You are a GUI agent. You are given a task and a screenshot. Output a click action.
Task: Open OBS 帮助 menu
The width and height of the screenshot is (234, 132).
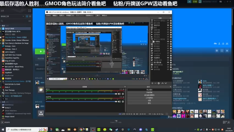[104, 16]
